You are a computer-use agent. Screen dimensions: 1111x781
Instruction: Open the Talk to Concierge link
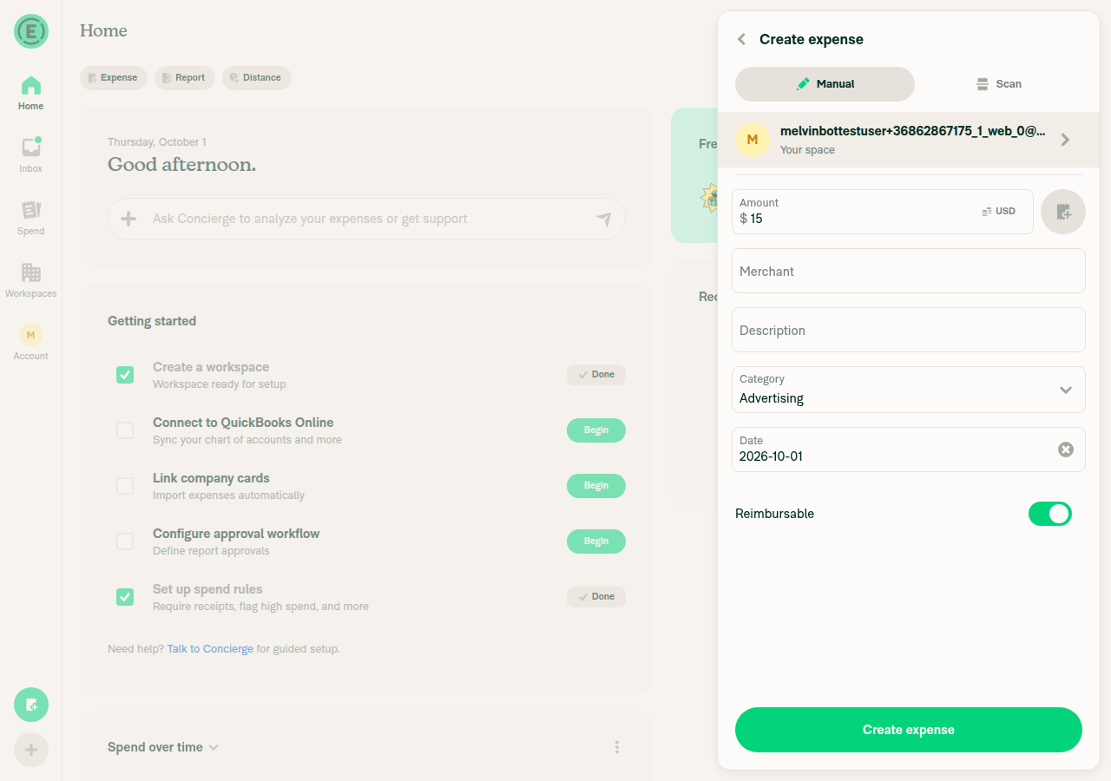[210, 649]
